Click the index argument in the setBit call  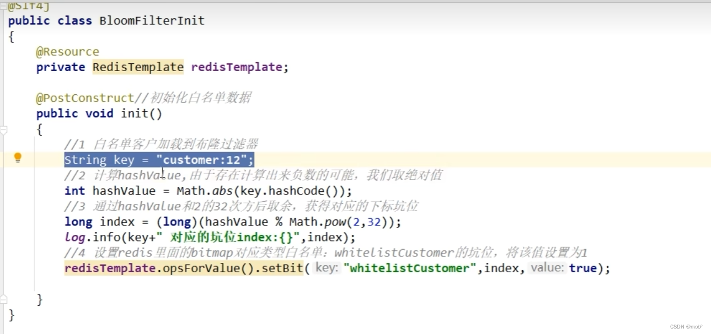[x=501, y=268]
